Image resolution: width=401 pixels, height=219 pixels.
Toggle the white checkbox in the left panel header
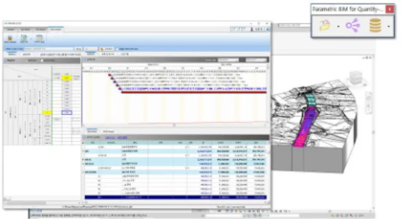pos(42,60)
